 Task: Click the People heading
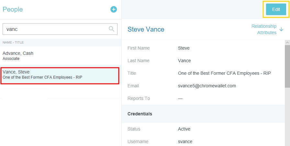coord(13,9)
